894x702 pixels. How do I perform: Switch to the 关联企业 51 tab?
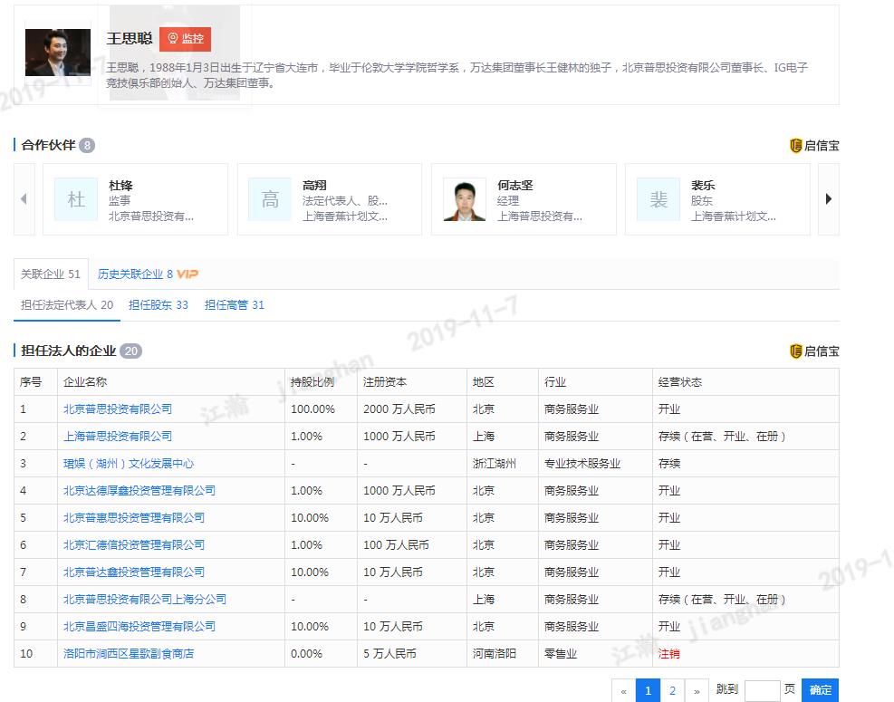[51, 274]
